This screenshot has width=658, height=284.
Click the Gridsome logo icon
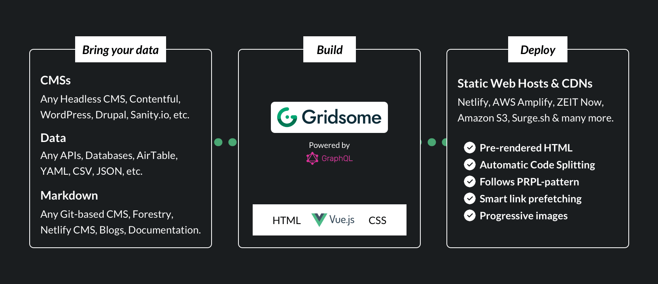click(x=287, y=117)
